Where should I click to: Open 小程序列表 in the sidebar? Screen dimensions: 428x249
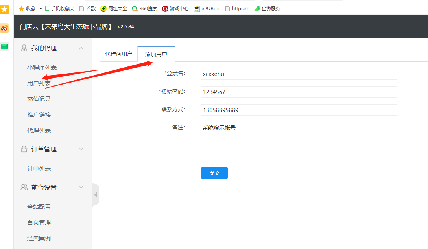click(42, 68)
